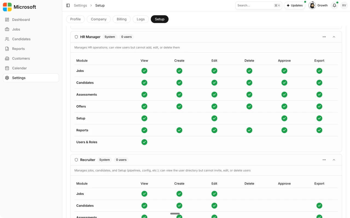Click the Setup breadcrumb text
350x218 pixels.
point(100,5)
